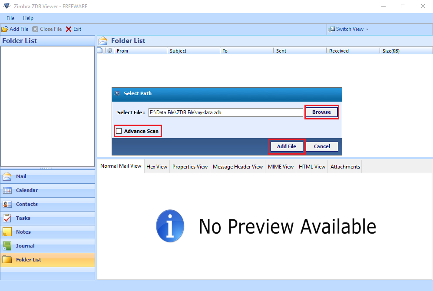This screenshot has width=433, height=291.
Task: Close the Zimbra ZDB Viewer window
Action: click(423, 6)
